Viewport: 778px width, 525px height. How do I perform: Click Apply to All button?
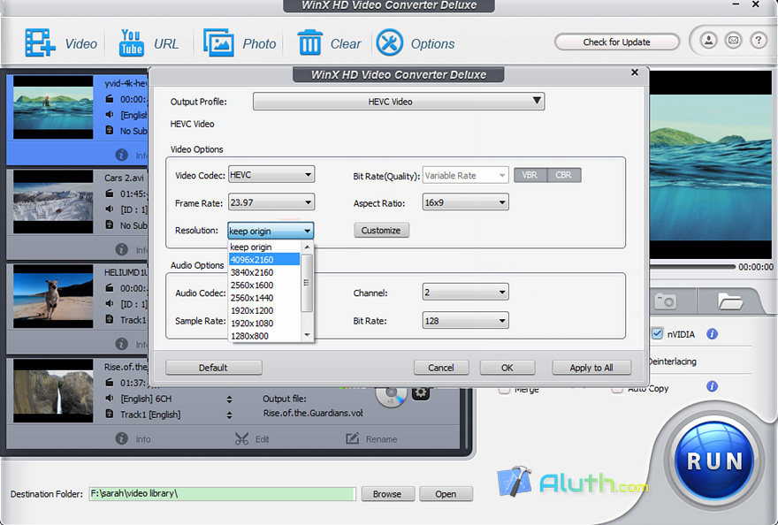pos(591,368)
